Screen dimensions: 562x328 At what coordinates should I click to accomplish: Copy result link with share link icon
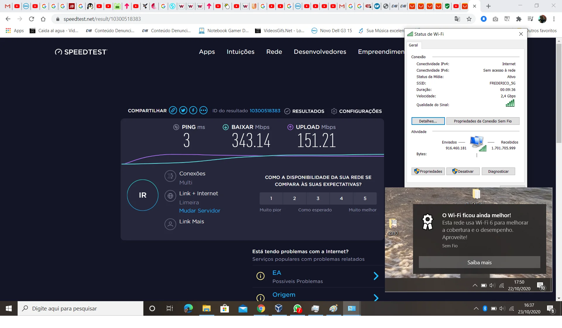click(173, 111)
